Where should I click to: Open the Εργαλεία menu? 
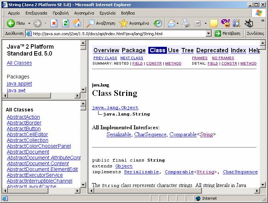(108, 13)
